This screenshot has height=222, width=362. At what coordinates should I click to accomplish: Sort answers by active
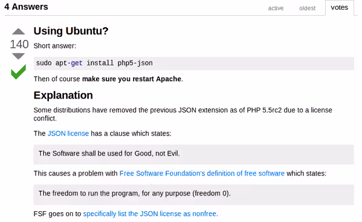[276, 8]
